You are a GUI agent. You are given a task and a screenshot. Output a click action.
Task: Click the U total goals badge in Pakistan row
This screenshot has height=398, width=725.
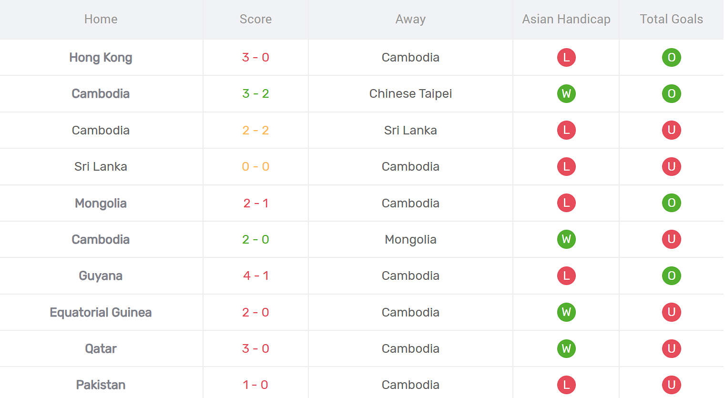click(671, 385)
